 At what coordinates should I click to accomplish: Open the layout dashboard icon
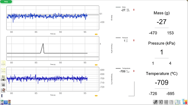177,102
